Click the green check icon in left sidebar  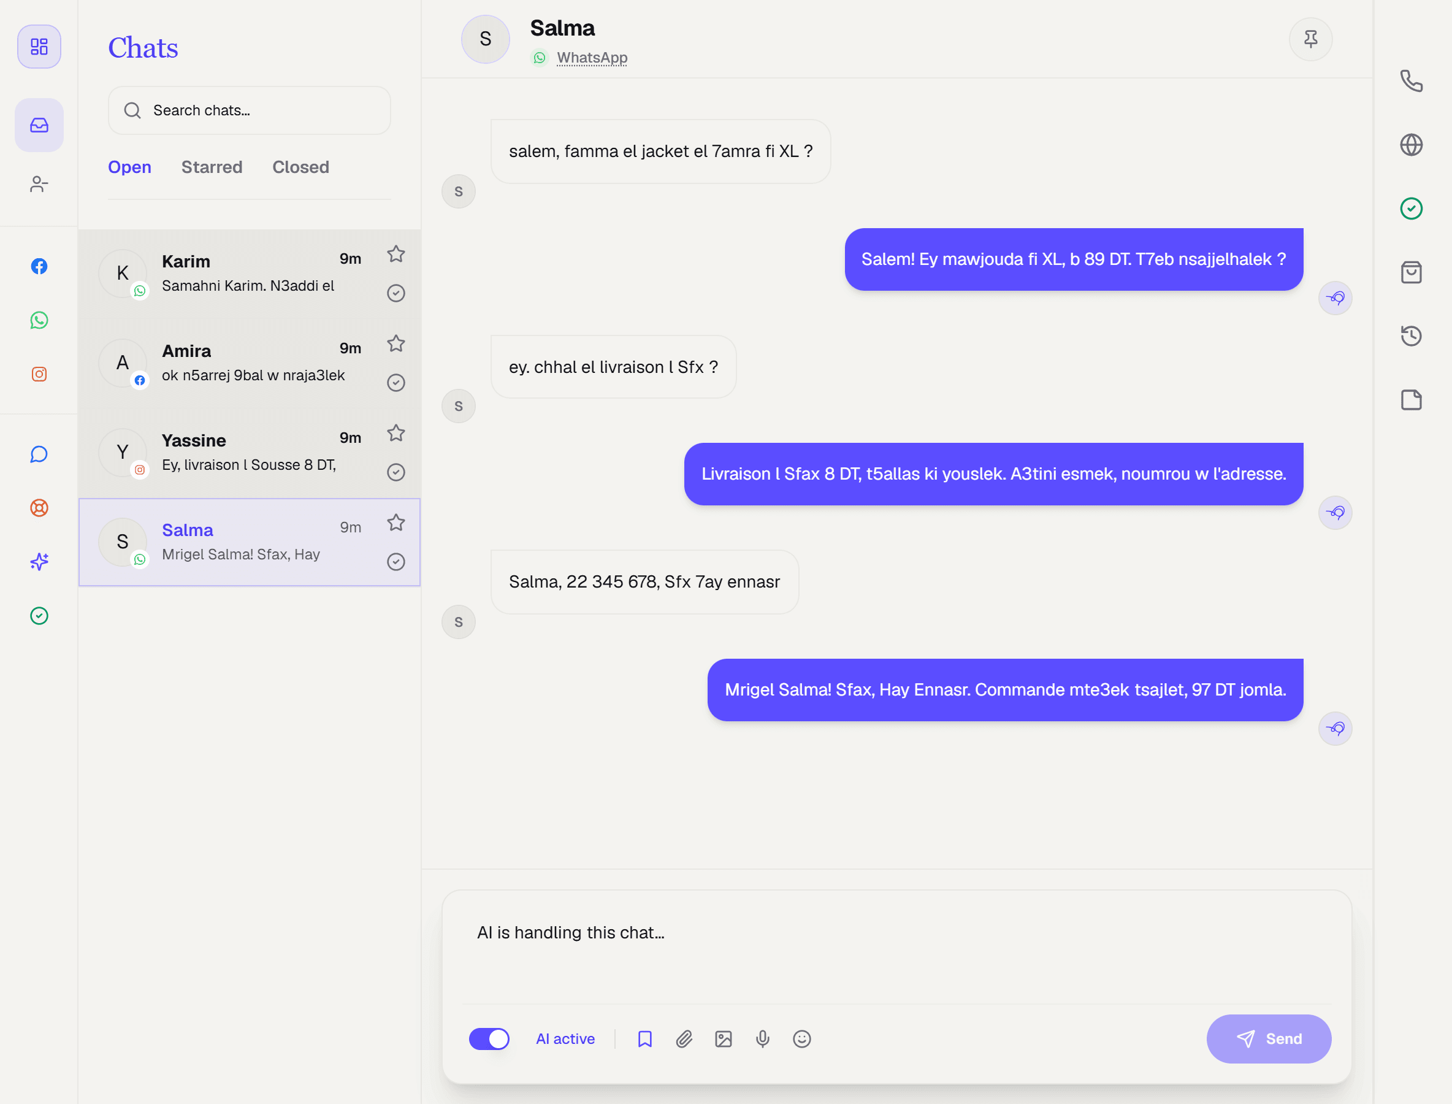39,616
